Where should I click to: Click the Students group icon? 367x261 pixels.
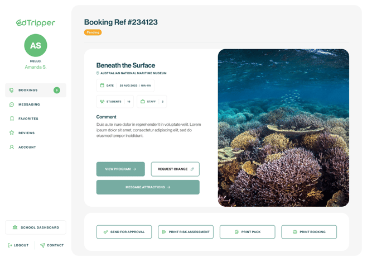[x=102, y=102]
